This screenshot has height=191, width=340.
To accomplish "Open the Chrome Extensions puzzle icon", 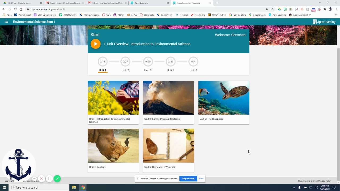I will coord(325,9).
